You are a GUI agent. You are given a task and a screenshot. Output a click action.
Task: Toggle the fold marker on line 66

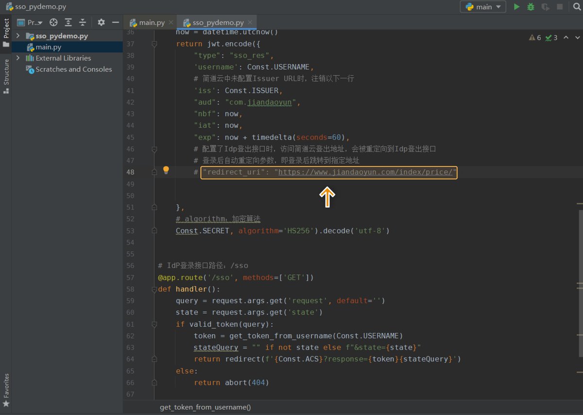click(154, 383)
